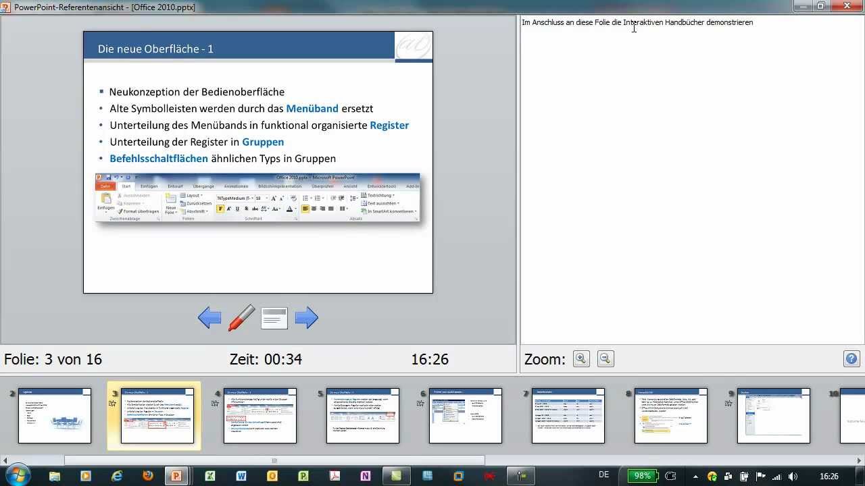Open Internet Explorer from the taskbar
This screenshot has height=486, width=865.
(117, 476)
